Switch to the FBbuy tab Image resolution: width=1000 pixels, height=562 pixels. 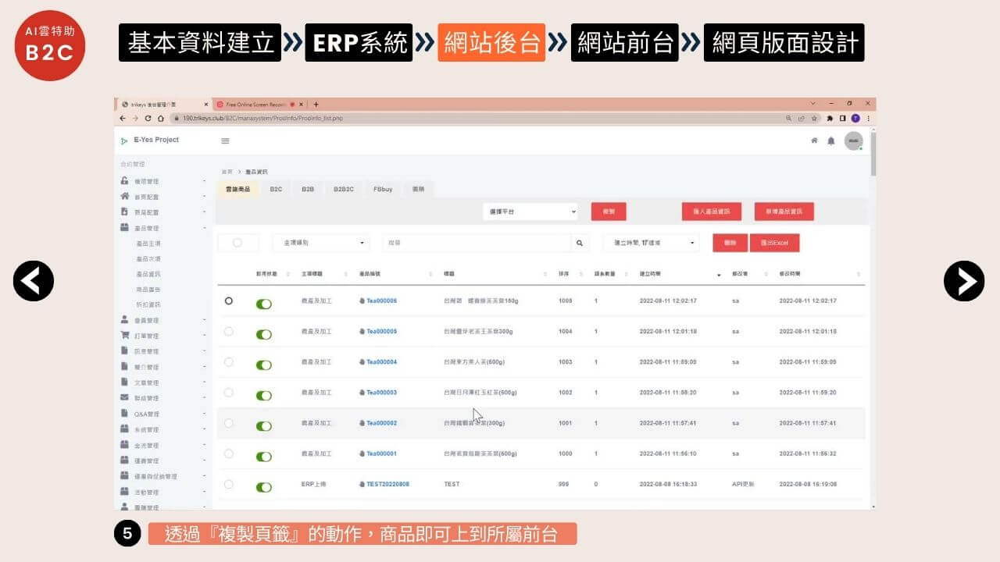[x=383, y=189]
